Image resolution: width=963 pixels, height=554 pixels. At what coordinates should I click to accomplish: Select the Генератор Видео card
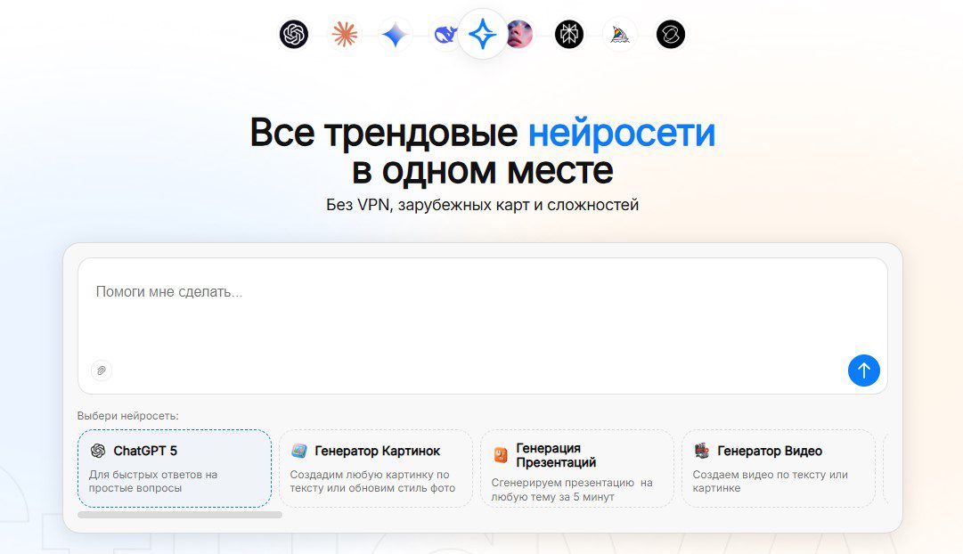pyautogui.click(x=778, y=467)
